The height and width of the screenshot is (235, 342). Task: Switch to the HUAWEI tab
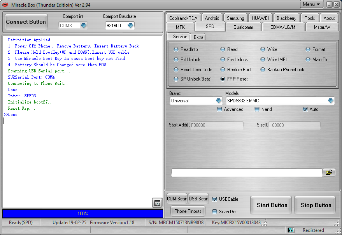pyautogui.click(x=260, y=18)
